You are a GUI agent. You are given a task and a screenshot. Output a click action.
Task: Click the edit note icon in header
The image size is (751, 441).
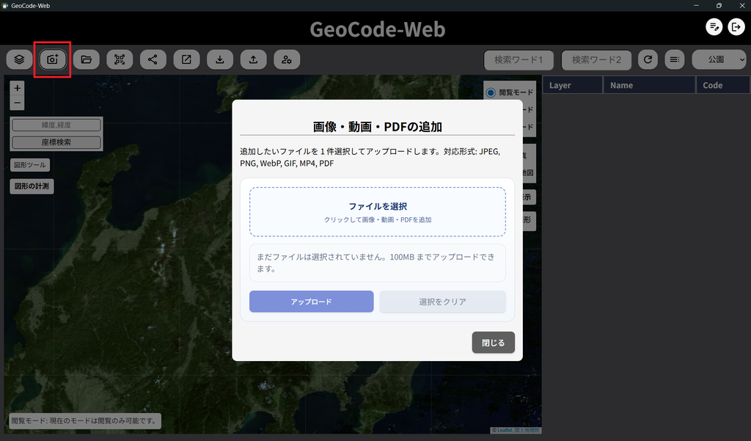point(714,27)
